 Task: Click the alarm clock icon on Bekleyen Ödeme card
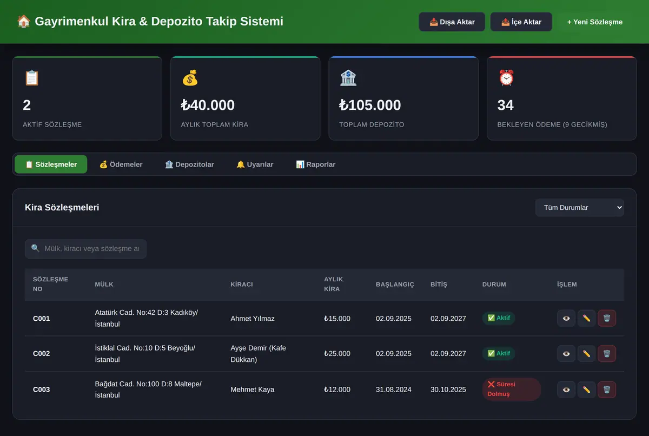click(x=506, y=78)
